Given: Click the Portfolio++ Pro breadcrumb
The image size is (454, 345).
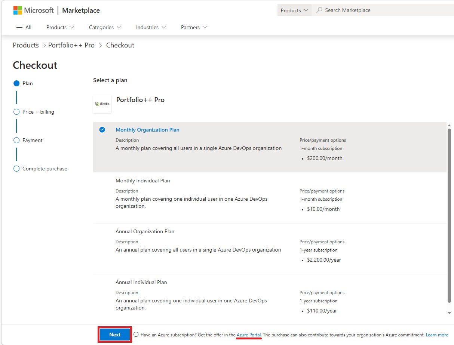Looking at the screenshot, I should (71, 45).
